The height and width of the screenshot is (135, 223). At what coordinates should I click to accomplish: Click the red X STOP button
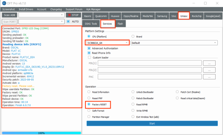pyautogui.click(x=73, y=15)
